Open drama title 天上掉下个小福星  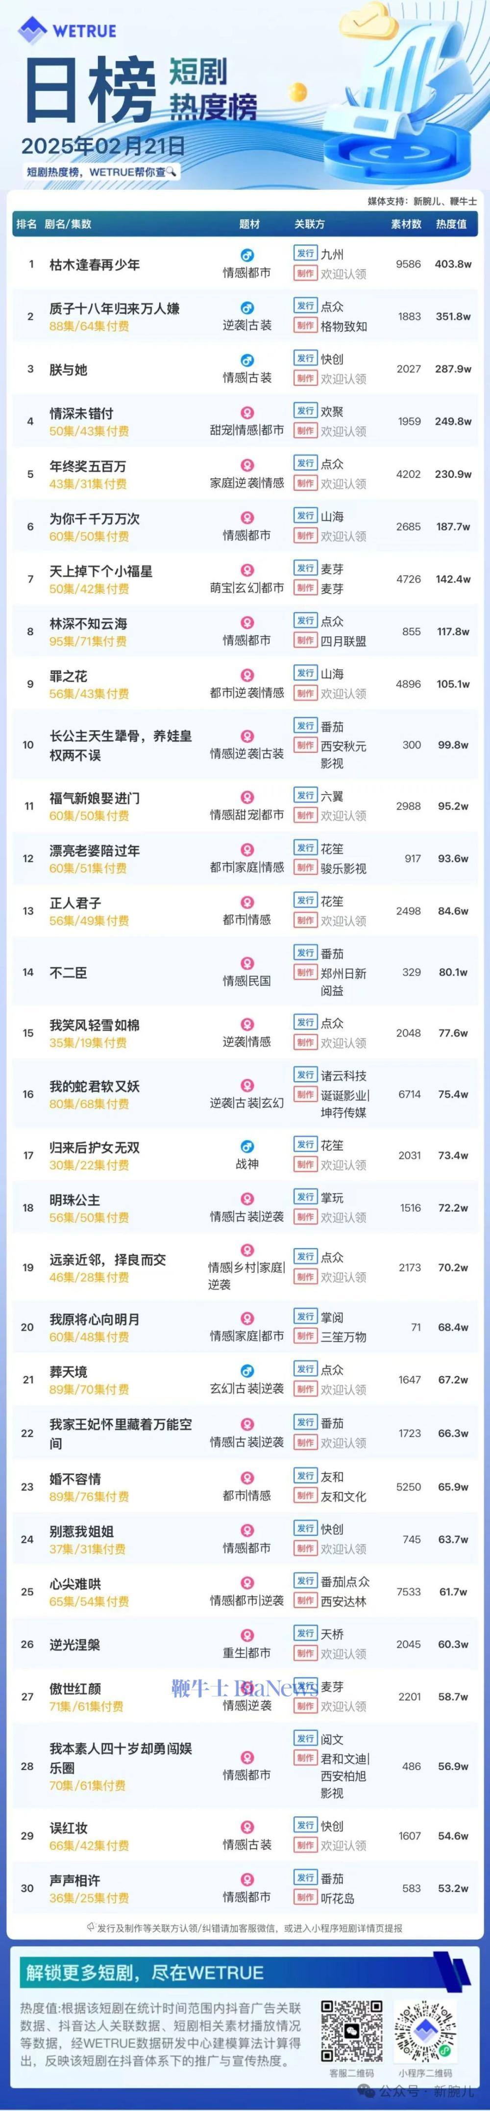click(100, 571)
